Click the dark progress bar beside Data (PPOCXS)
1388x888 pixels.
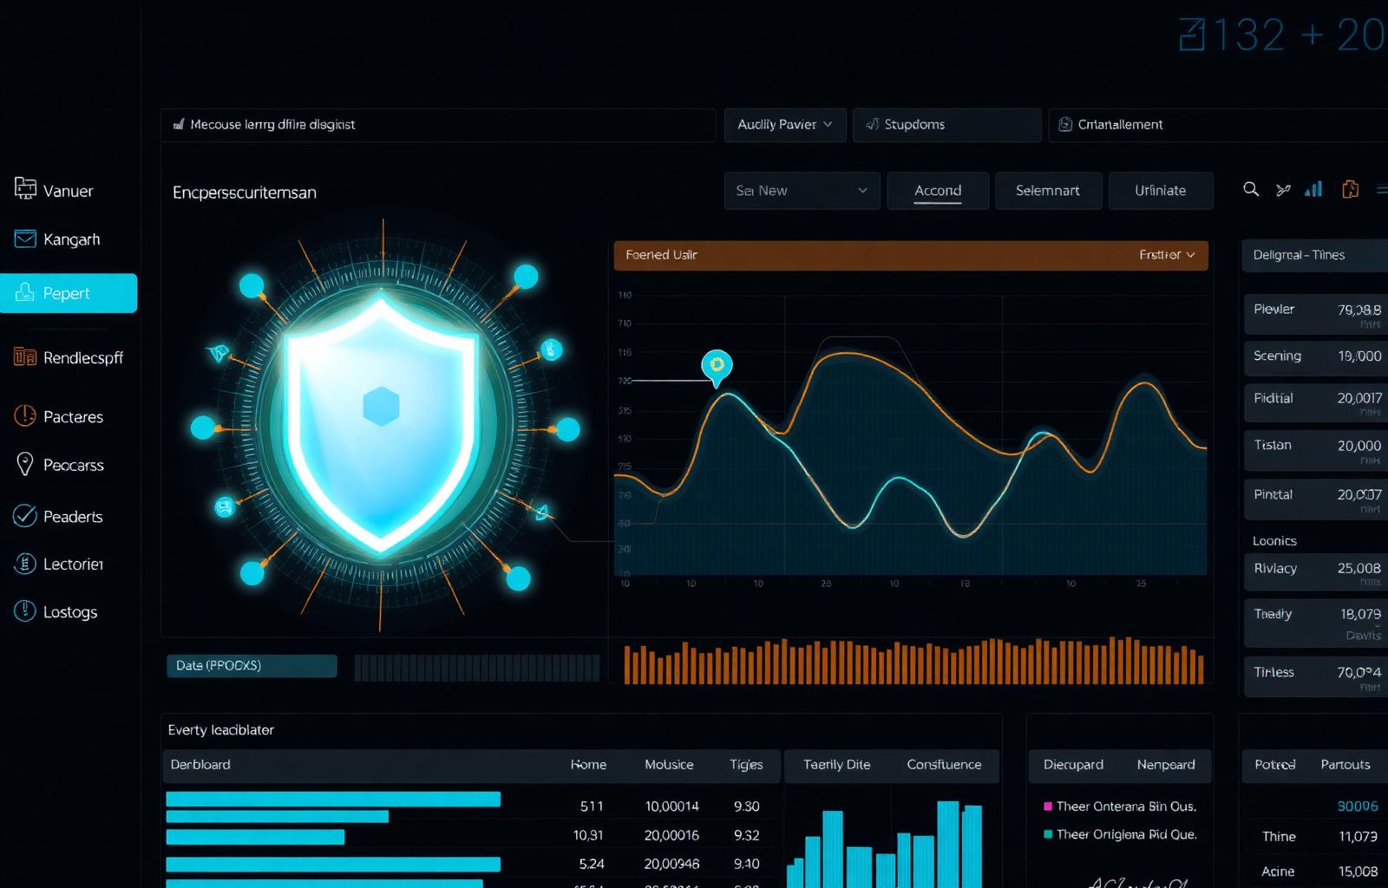pos(476,668)
